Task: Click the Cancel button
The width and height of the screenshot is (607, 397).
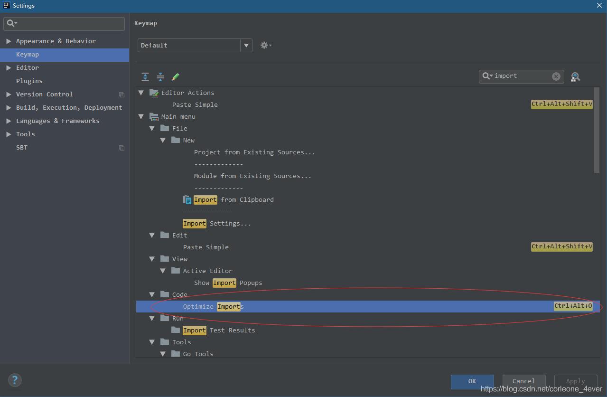Action: [x=523, y=381]
